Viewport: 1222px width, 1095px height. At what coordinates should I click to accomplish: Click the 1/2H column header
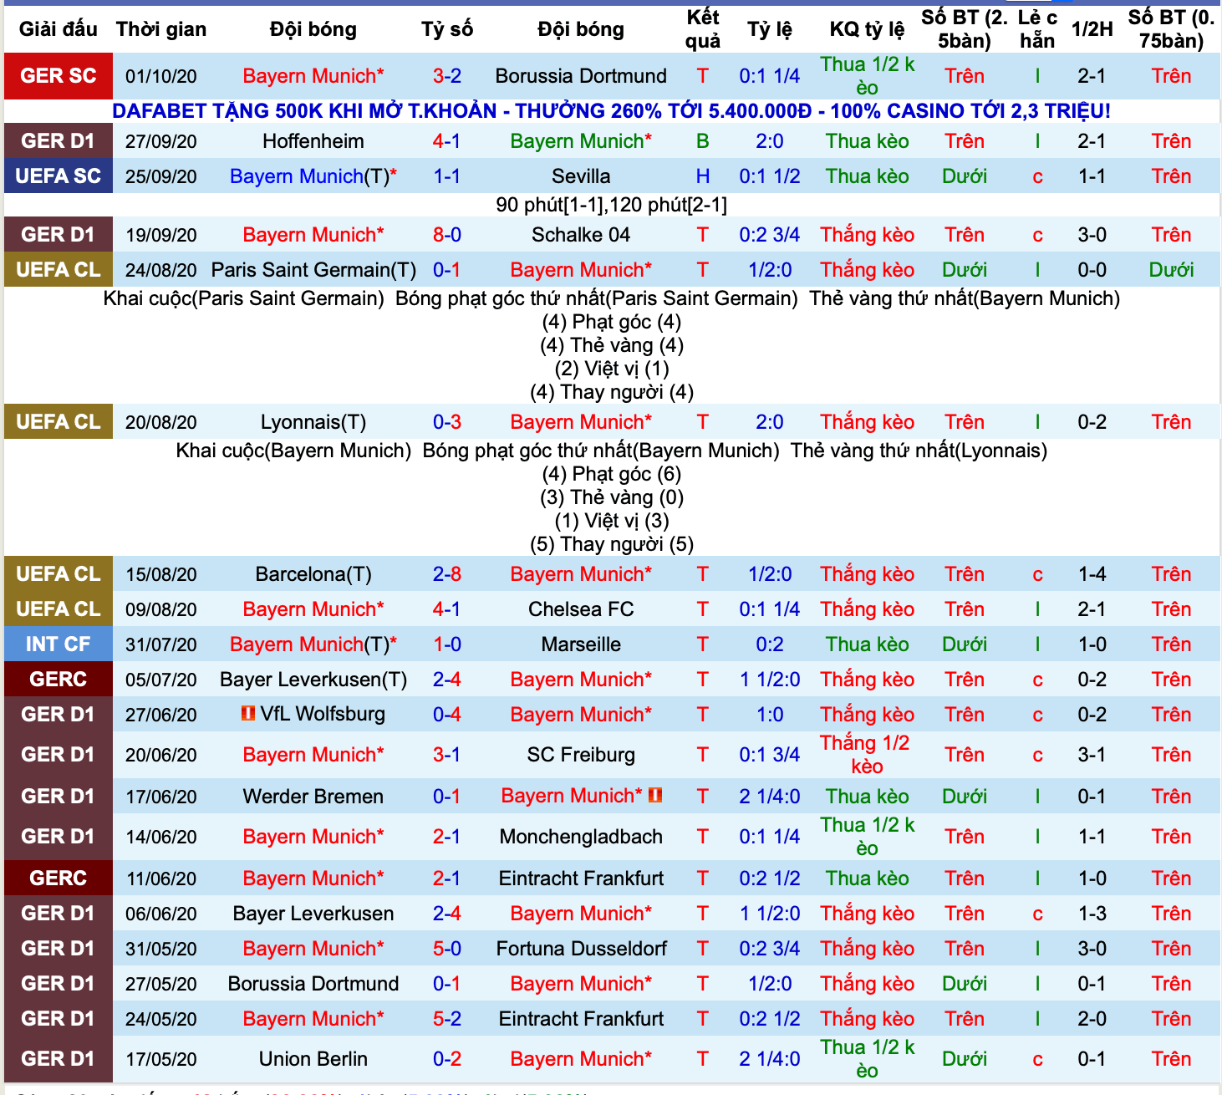pos(1092,29)
